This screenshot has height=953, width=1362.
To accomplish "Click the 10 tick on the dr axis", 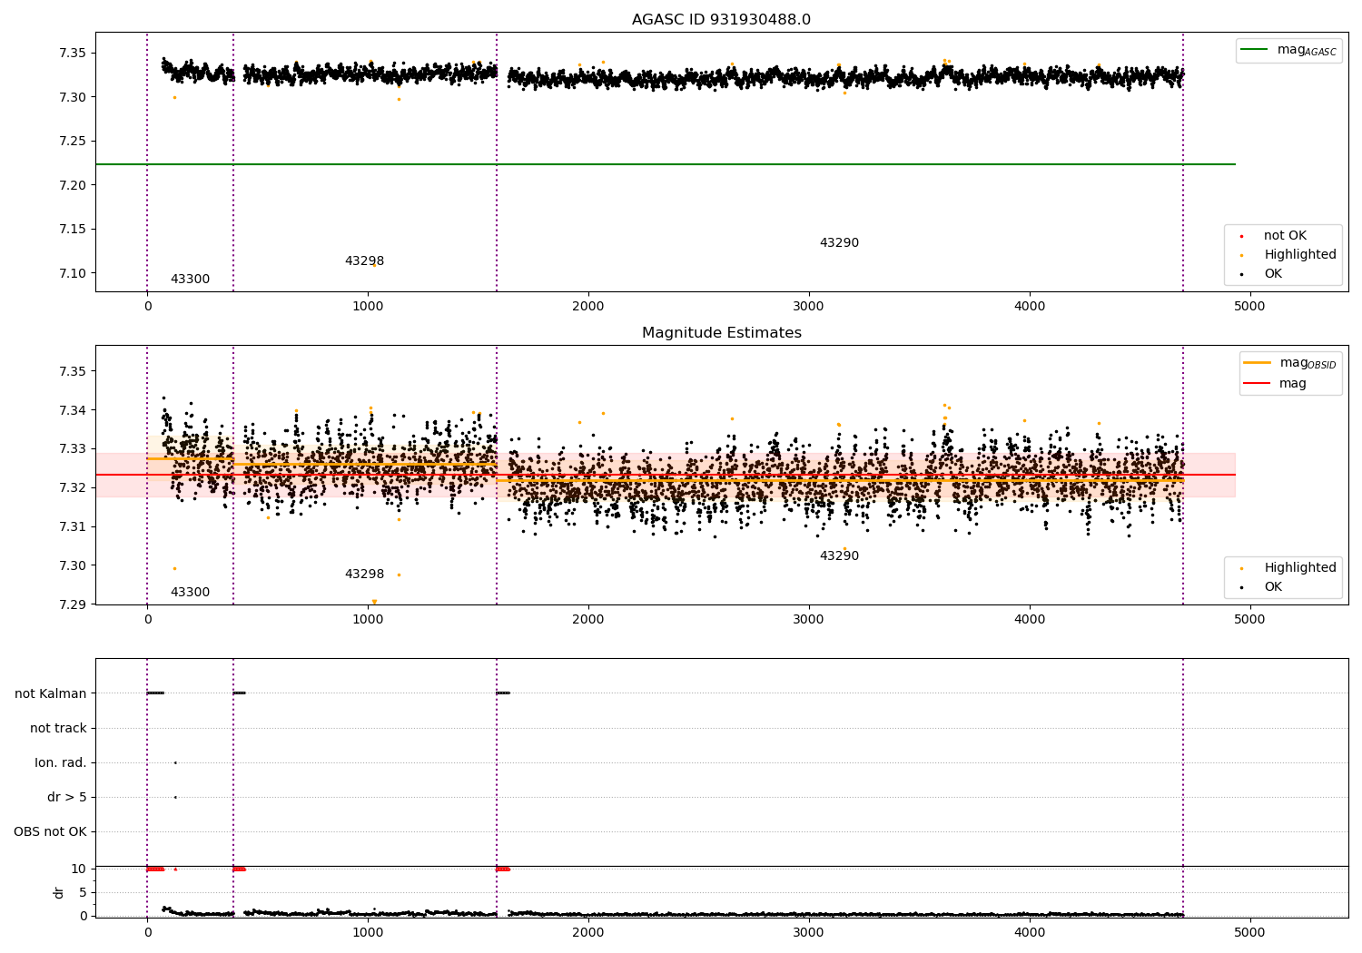I will [x=79, y=869].
